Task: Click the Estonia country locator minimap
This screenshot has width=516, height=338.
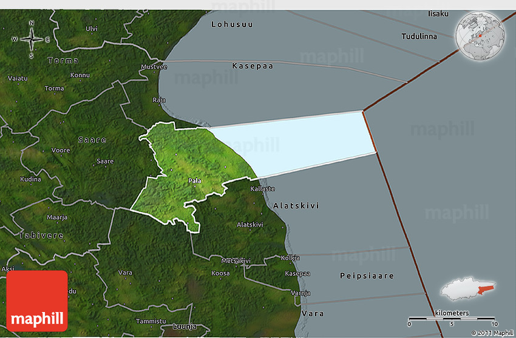Action: point(468,289)
